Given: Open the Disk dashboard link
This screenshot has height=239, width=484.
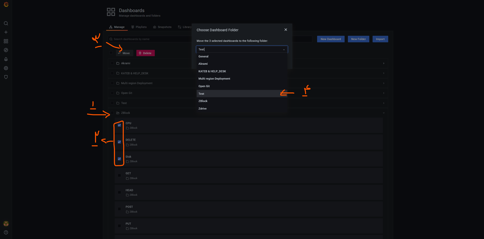Looking at the screenshot, I should (128, 157).
